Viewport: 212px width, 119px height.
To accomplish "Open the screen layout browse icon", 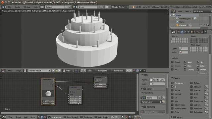I will 42,7.
